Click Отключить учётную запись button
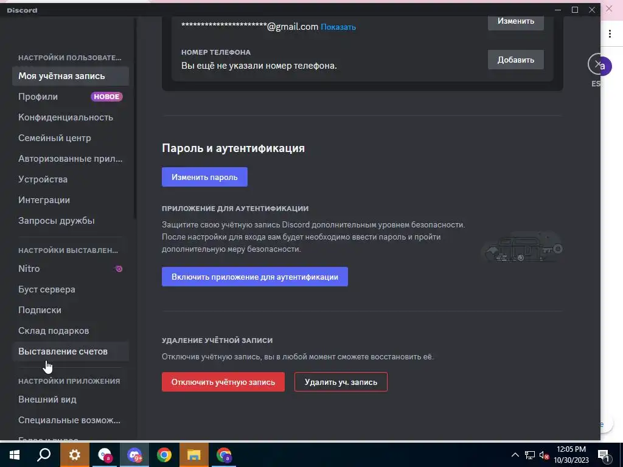Screen dimensions: 623x467 tap(223, 382)
